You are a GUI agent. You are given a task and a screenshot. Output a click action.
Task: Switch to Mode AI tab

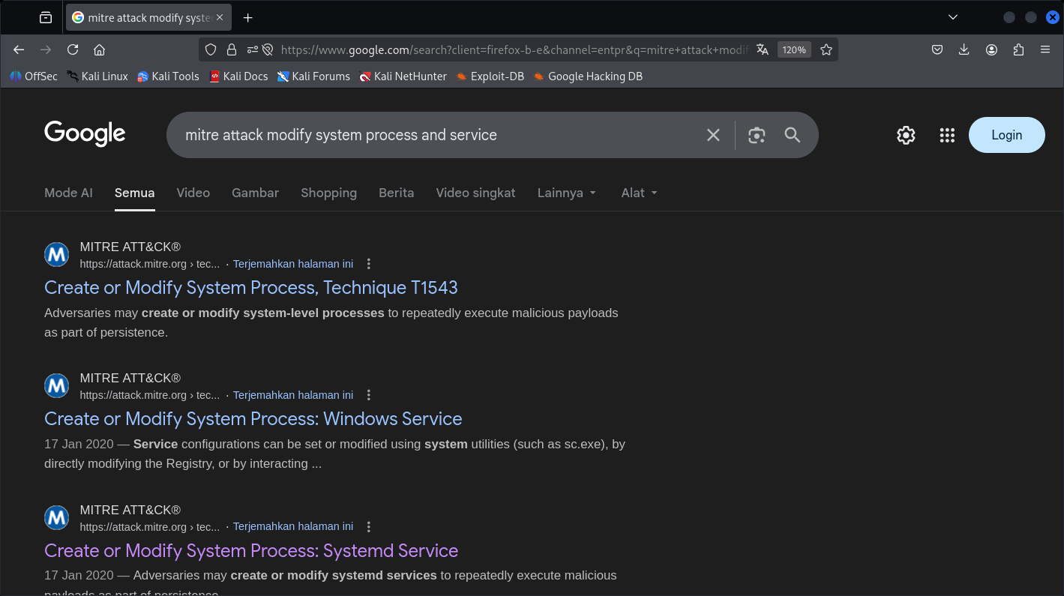68,193
